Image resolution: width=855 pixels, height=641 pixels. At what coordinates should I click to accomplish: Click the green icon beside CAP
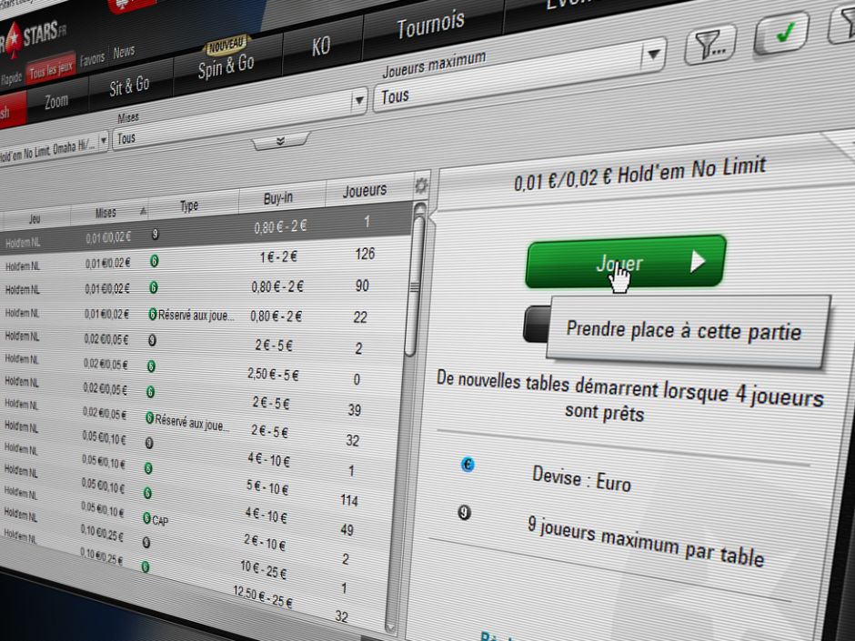click(146, 518)
